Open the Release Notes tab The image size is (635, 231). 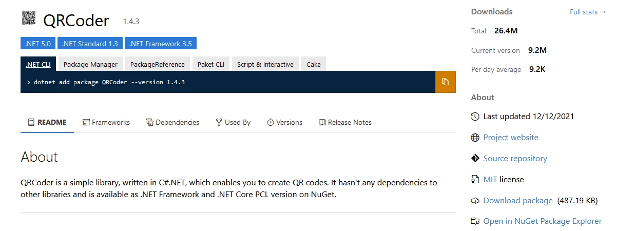tap(345, 122)
